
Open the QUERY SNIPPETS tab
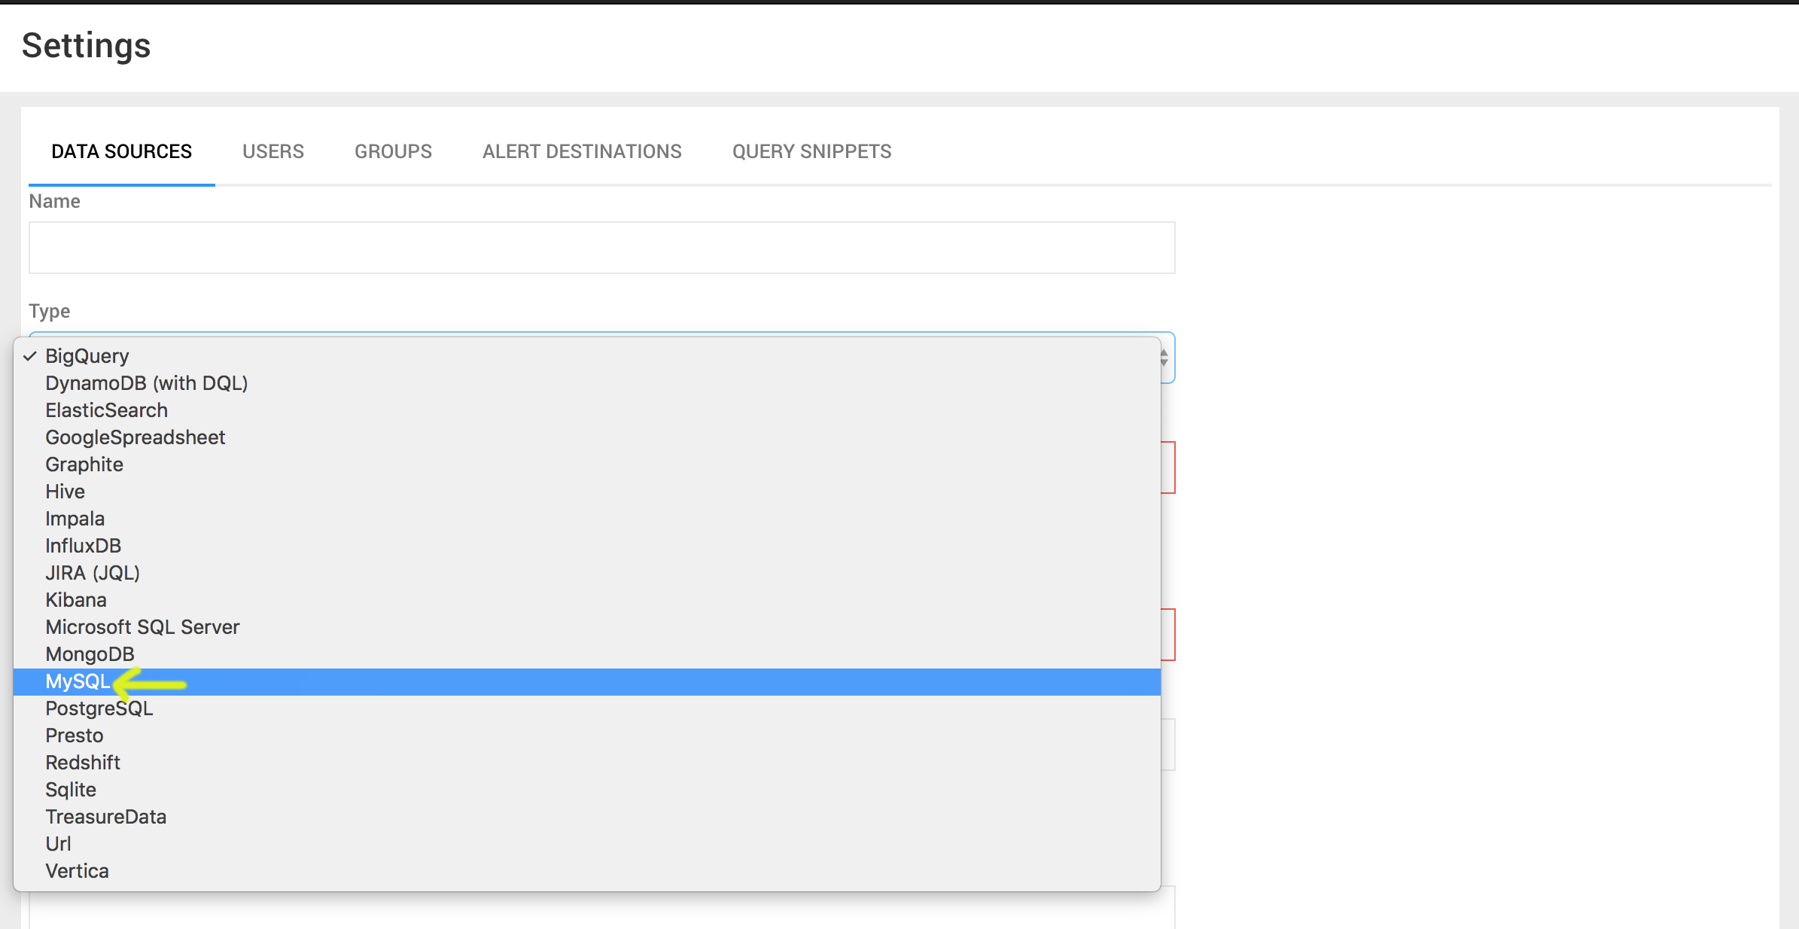(x=811, y=151)
